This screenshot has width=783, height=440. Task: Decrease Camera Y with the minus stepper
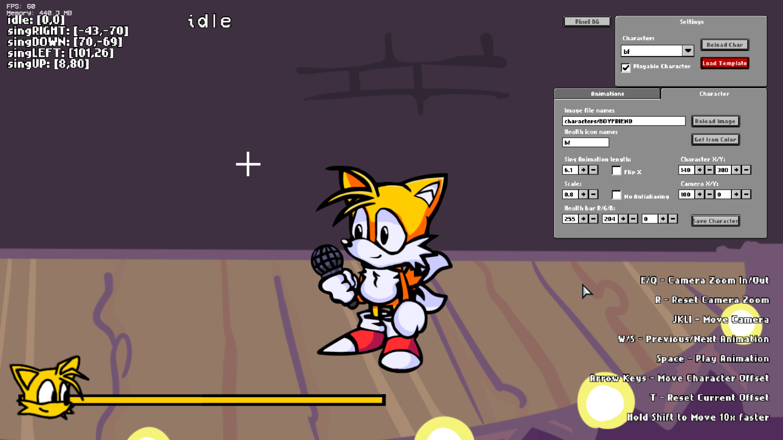[x=747, y=194]
